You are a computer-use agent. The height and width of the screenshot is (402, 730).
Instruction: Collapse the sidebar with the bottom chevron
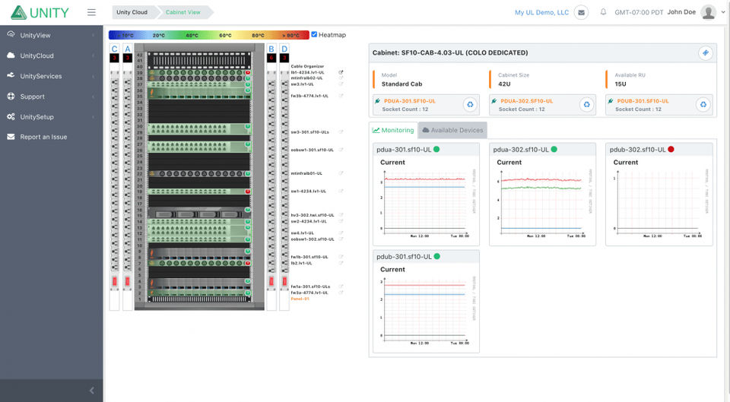[x=92, y=391]
